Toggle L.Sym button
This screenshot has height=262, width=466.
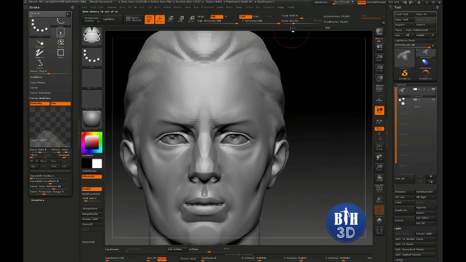click(379, 122)
